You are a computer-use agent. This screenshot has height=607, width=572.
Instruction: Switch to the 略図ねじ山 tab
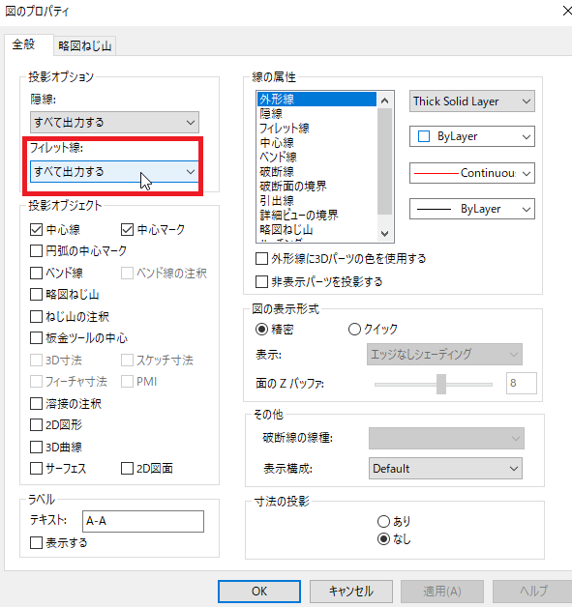84,45
